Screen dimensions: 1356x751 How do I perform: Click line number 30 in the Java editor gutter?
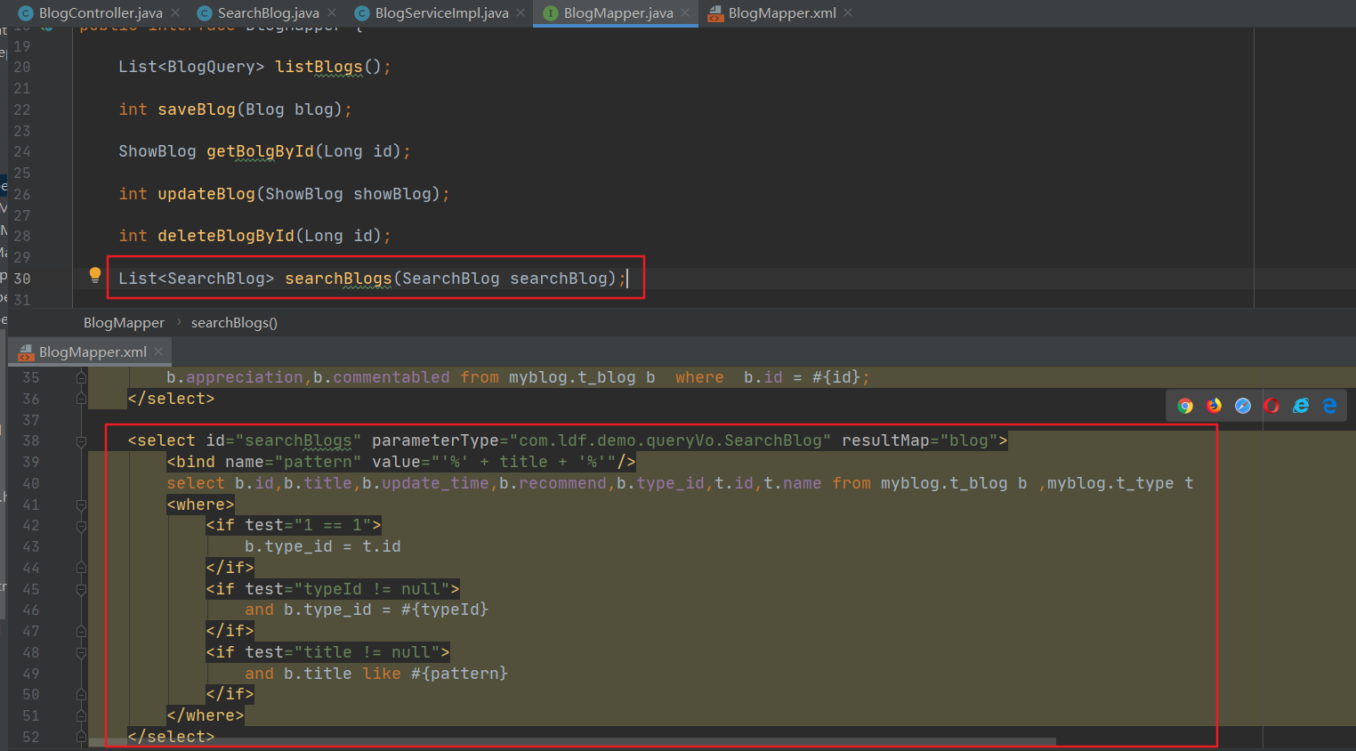[x=22, y=279]
